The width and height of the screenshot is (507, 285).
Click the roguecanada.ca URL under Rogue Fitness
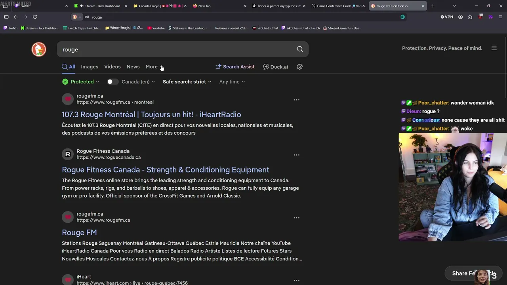[x=109, y=157]
